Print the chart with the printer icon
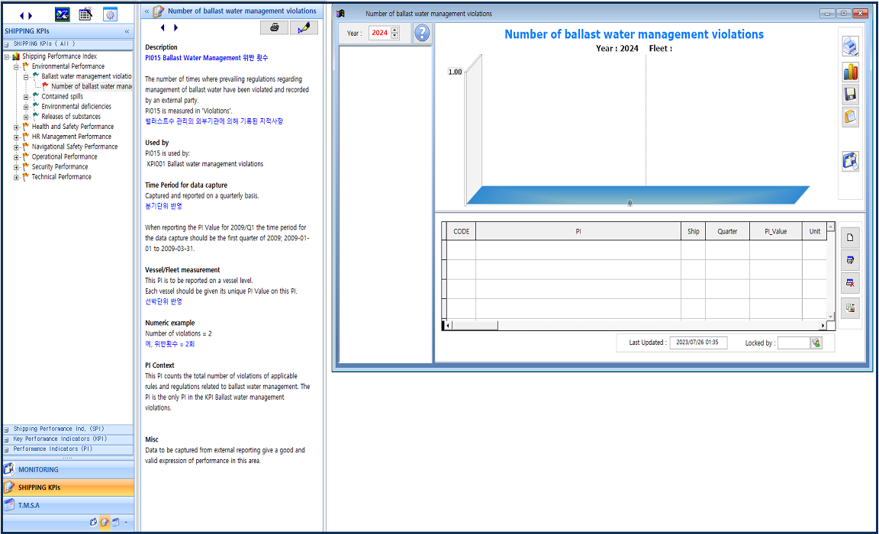This screenshot has height=534, width=879. point(851,46)
